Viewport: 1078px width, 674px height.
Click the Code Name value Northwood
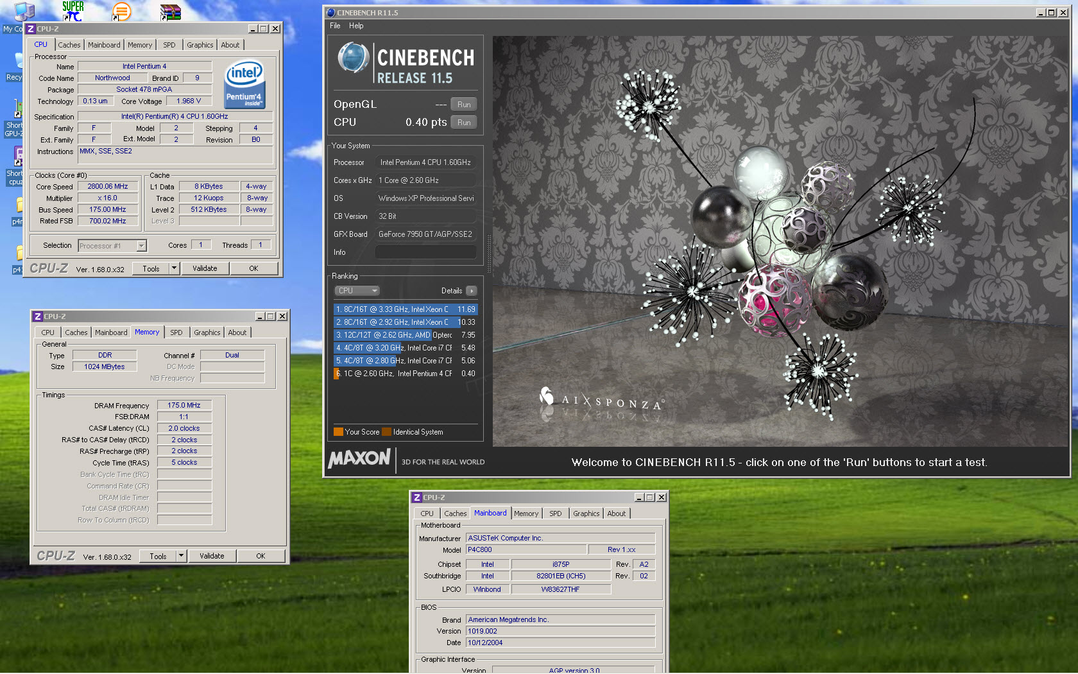[112, 78]
